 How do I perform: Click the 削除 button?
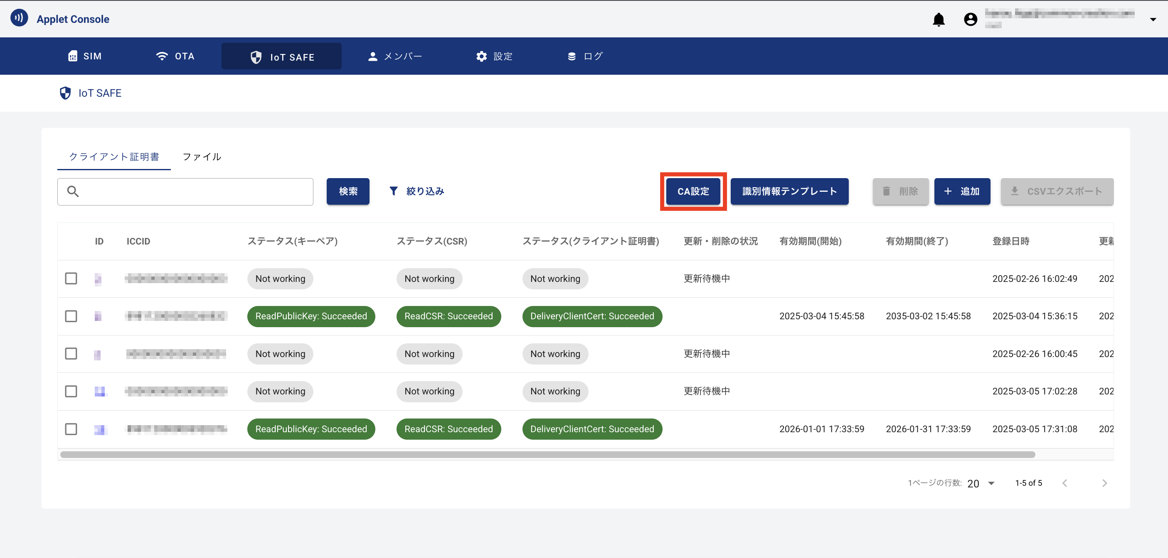pyautogui.click(x=900, y=191)
